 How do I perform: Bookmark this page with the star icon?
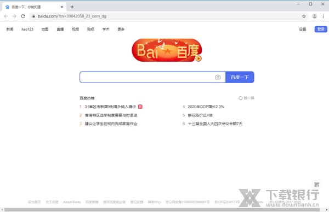click(x=304, y=16)
